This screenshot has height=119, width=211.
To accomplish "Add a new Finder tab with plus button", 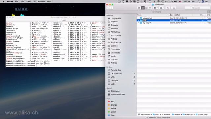I will tap(209, 12).
